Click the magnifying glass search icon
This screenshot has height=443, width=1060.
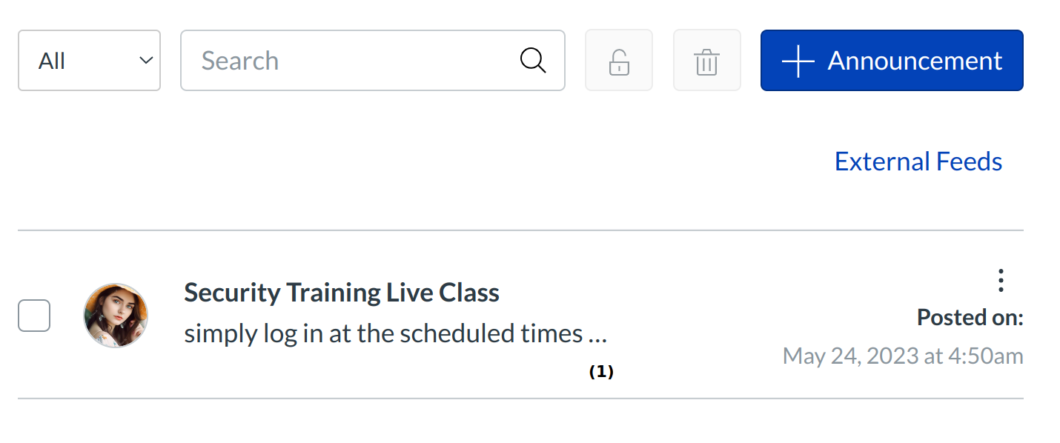pos(533,61)
